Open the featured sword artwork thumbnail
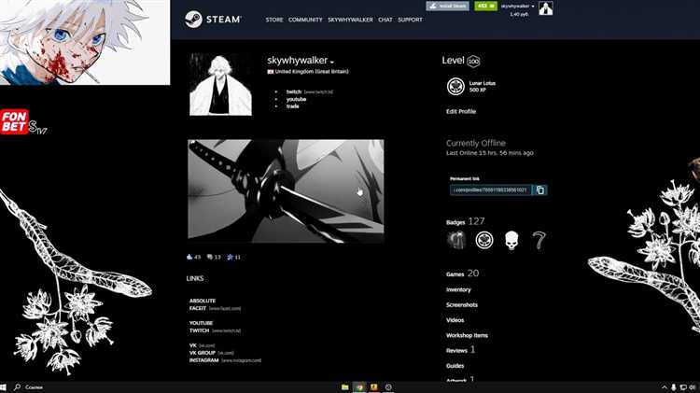Screen dimensions: 700x393 pyautogui.click(x=286, y=191)
